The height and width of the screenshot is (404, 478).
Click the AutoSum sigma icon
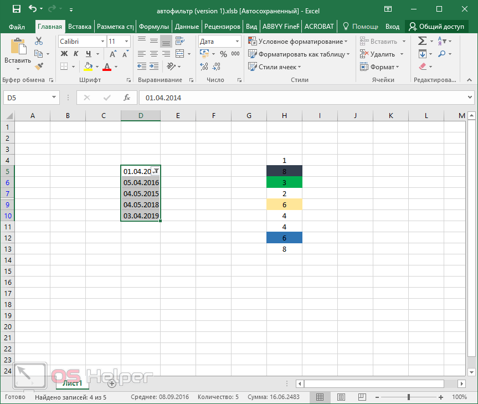(x=422, y=41)
